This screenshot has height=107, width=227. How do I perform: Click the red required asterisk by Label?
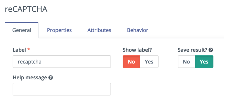pyautogui.click(x=29, y=49)
